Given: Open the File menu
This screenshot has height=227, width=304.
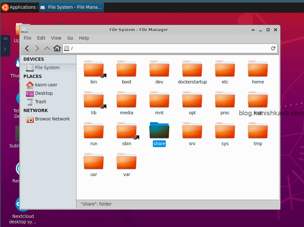Looking at the screenshot, I should tap(27, 38).
